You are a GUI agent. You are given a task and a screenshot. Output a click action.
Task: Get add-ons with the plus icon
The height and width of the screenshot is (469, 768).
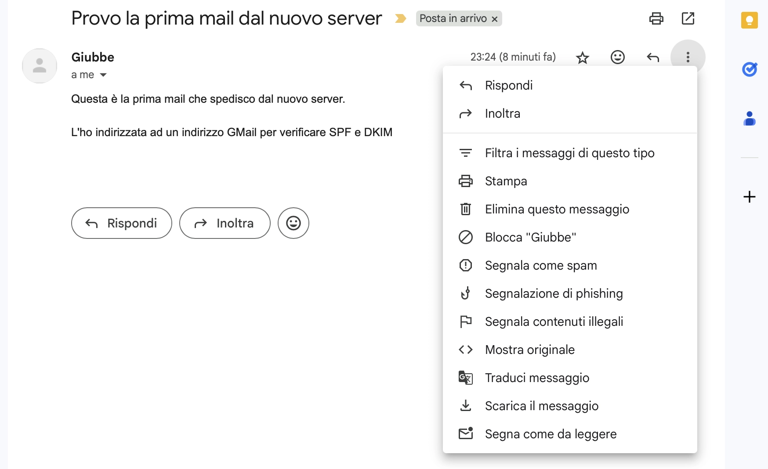coord(749,197)
